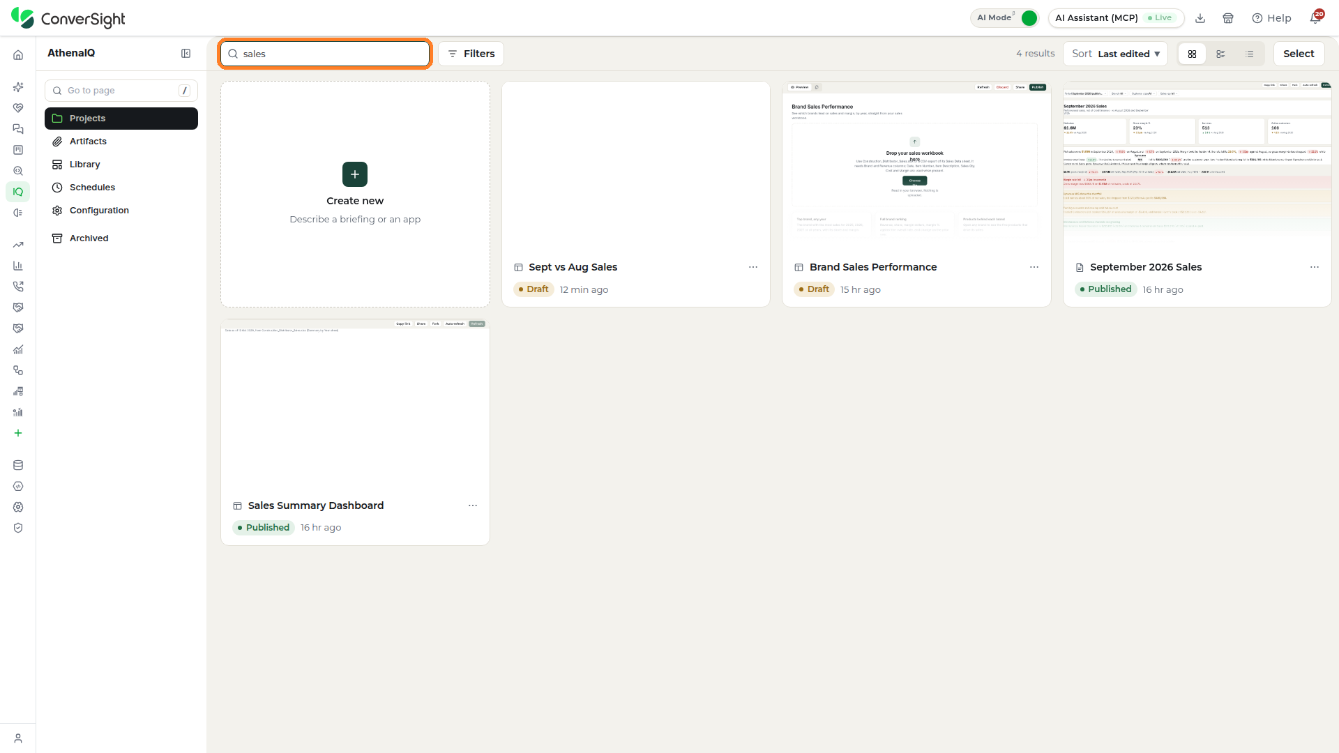Open AI Assistant (MCP) Live selector
The width and height of the screenshot is (1339, 753).
pos(1116,18)
